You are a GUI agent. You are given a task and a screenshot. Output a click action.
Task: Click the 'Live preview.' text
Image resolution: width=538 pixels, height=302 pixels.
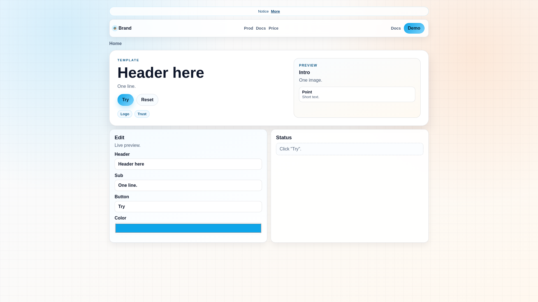pyautogui.click(x=127, y=145)
